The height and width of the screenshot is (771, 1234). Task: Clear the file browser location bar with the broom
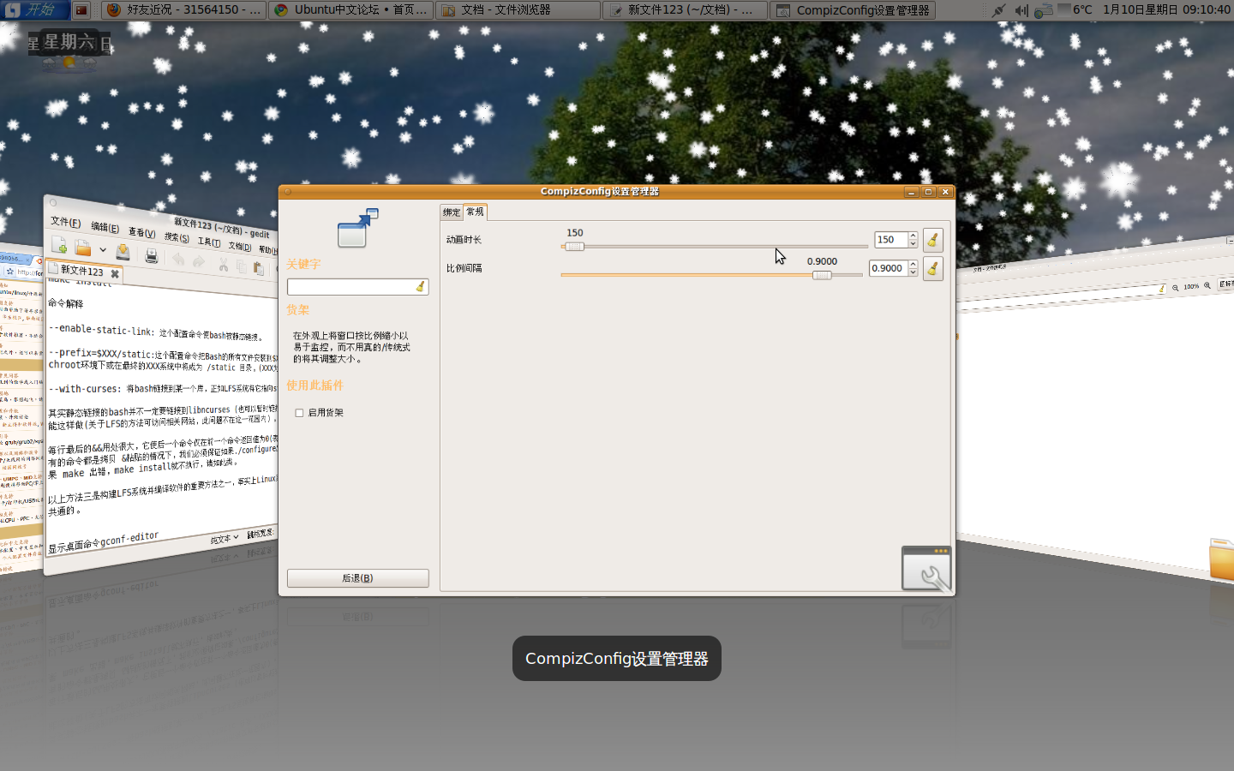1162,290
